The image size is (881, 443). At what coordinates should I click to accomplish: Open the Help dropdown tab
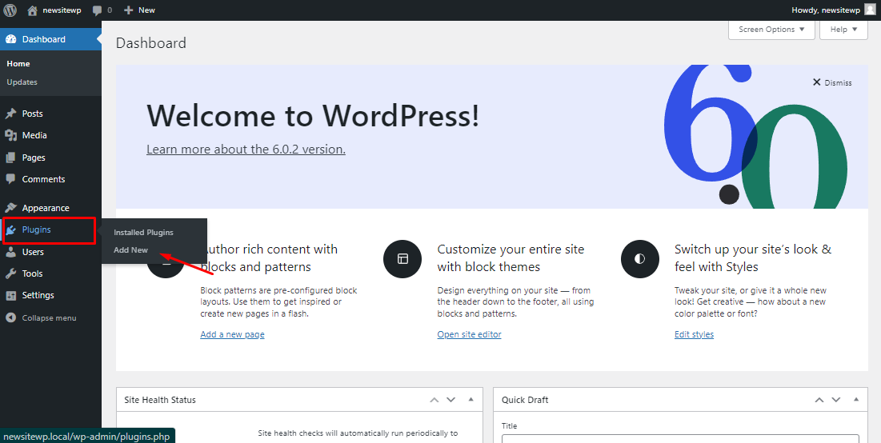tap(843, 30)
